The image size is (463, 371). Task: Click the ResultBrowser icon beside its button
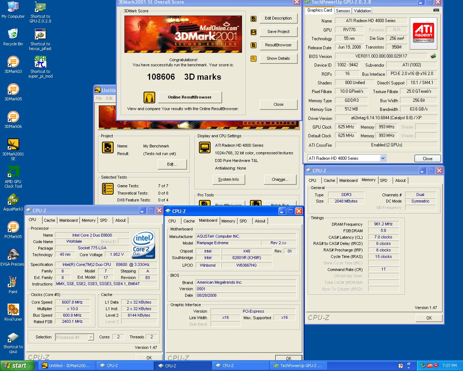click(254, 45)
